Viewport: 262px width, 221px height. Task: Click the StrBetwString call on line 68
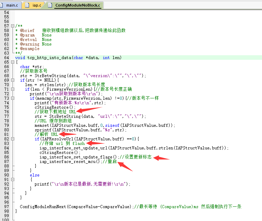pos(50,76)
